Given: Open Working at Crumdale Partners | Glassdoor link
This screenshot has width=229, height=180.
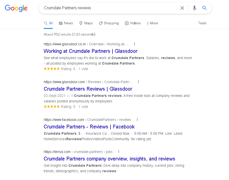Looking at the screenshot, I should click(90, 51).
